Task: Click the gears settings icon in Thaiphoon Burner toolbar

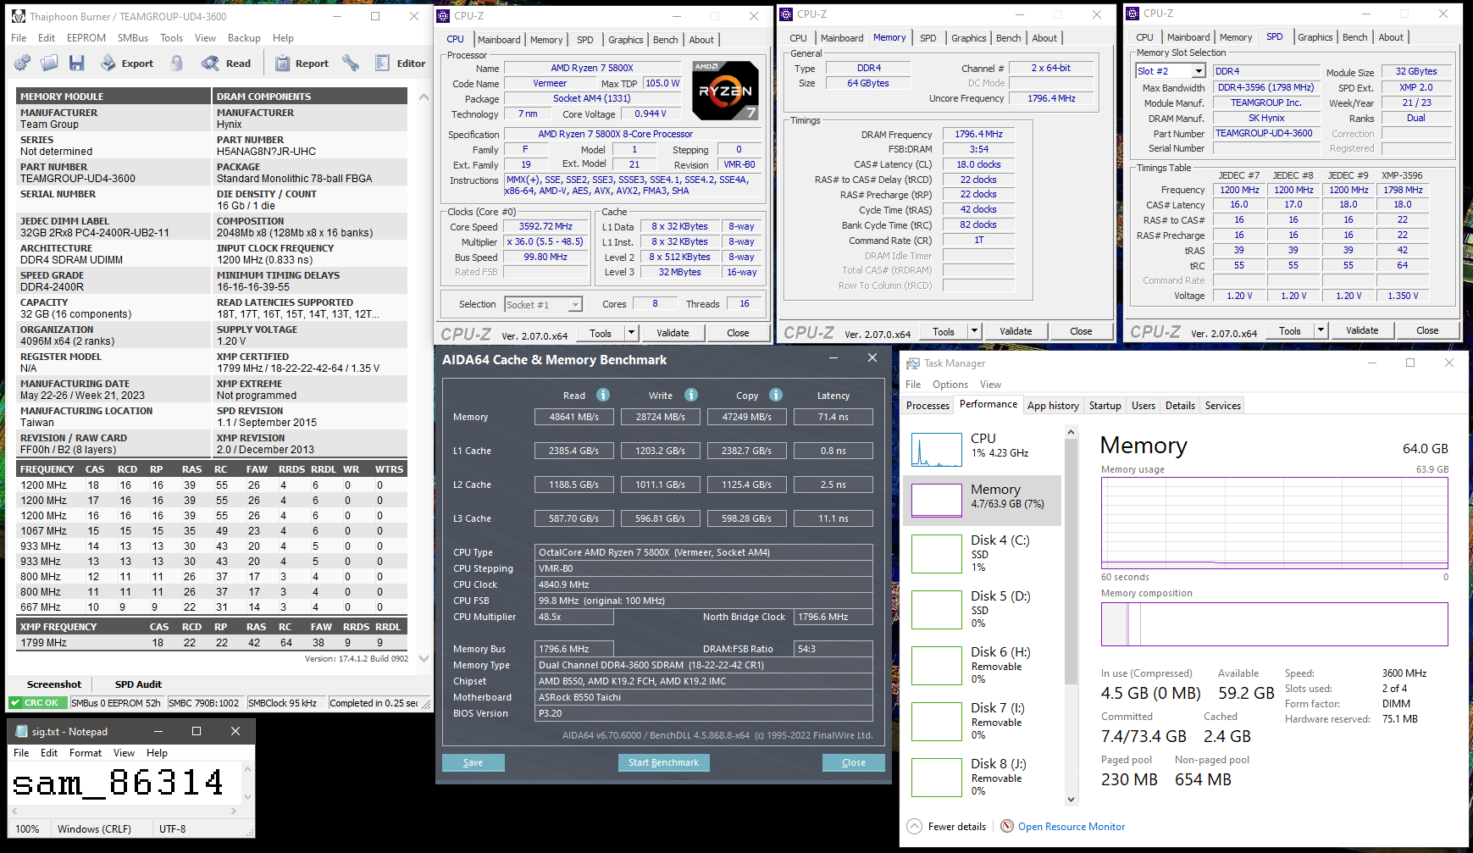Action: point(22,63)
